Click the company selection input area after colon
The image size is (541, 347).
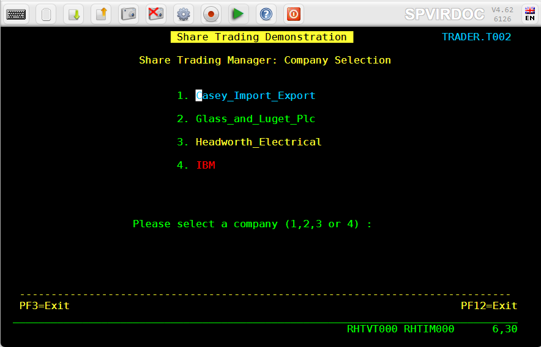(382, 224)
